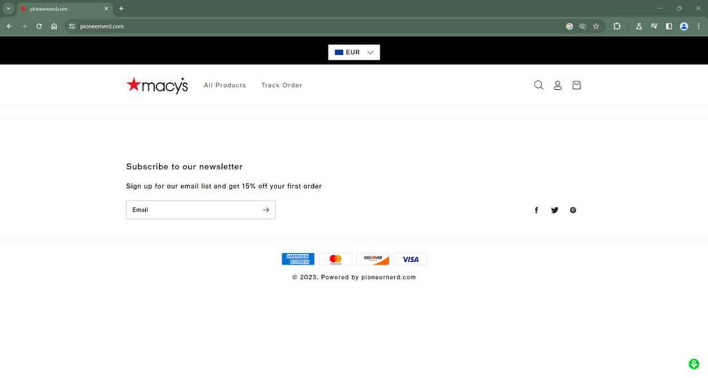The image size is (708, 378).
Task: Toggle the browser side panel icon
Action: [669, 26]
